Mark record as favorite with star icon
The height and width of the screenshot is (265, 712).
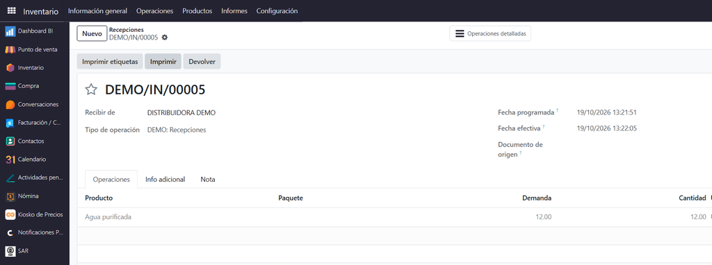pos(91,89)
